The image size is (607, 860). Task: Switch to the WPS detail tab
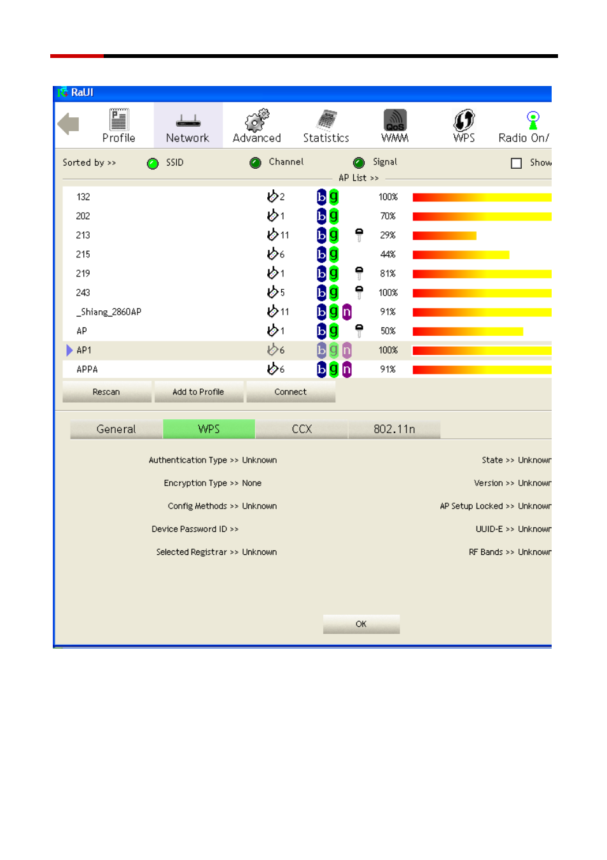pos(209,429)
